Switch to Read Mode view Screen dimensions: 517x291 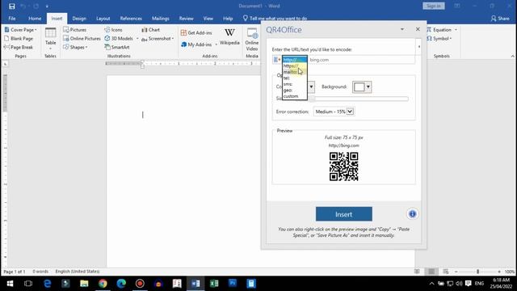[x=417, y=272]
